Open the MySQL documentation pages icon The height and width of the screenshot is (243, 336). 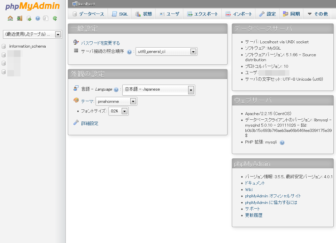[46, 19]
